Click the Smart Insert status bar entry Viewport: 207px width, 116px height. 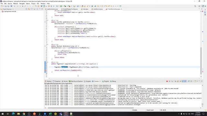coord(150,110)
